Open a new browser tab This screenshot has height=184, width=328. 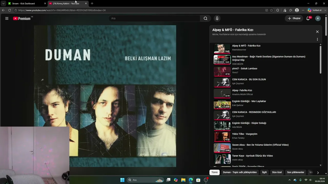pos(92,4)
